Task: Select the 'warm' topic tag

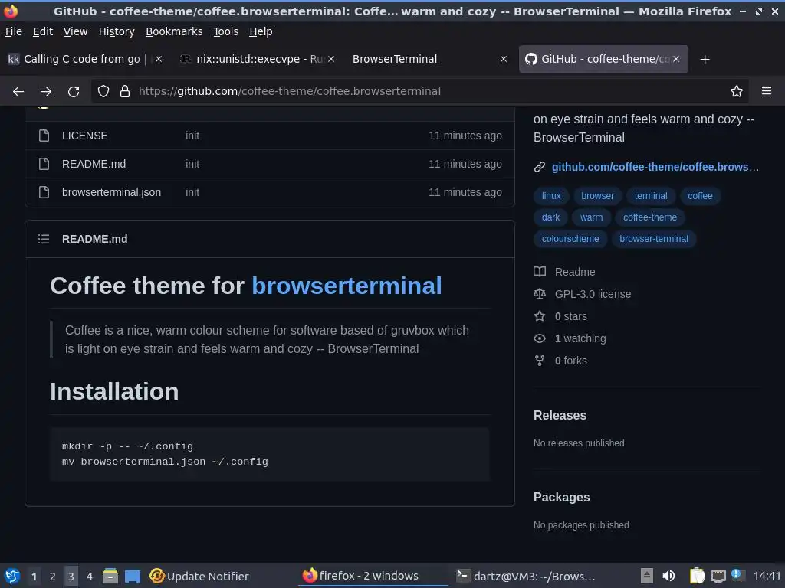Action: pos(591,217)
